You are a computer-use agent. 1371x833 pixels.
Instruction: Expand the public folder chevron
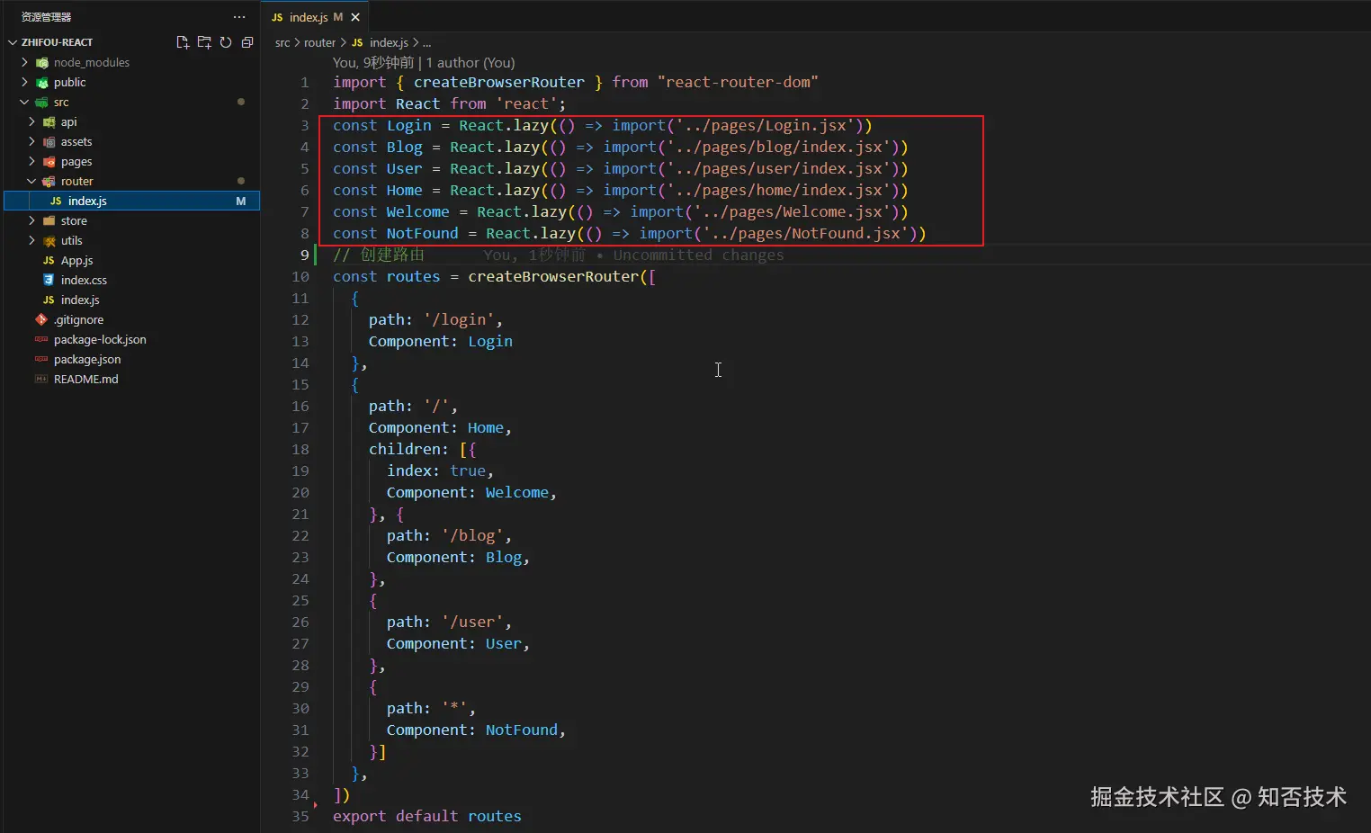point(25,82)
